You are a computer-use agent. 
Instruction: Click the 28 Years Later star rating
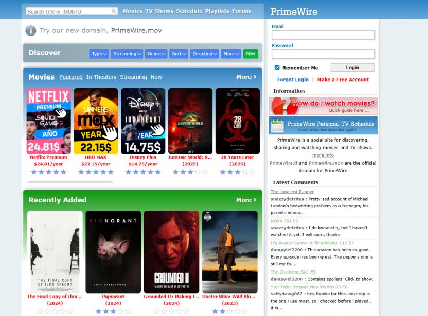click(238, 172)
